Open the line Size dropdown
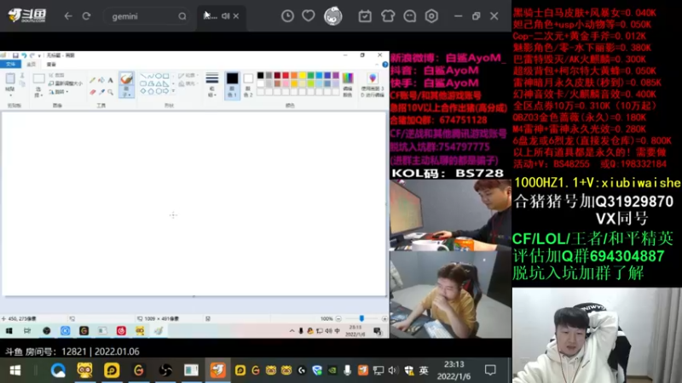 click(211, 84)
